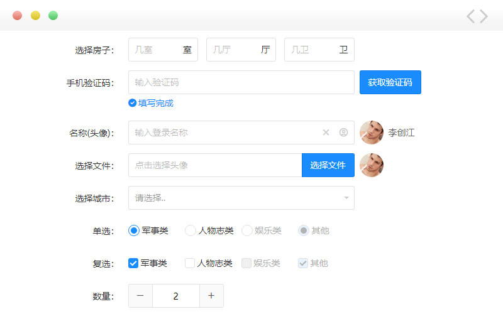Click the avatar thumbnail beside 选择文件 button

(x=372, y=165)
